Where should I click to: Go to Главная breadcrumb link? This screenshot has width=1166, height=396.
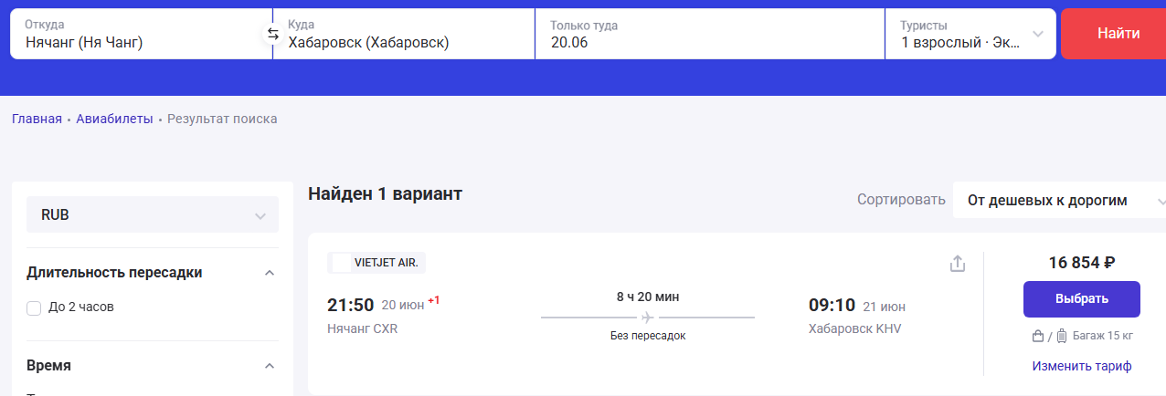37,119
